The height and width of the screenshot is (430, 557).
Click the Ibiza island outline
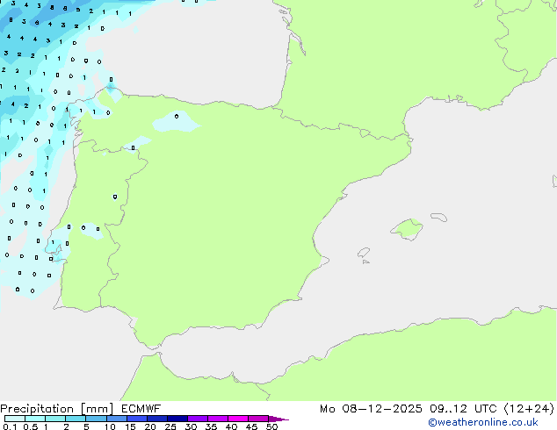coord(364,253)
